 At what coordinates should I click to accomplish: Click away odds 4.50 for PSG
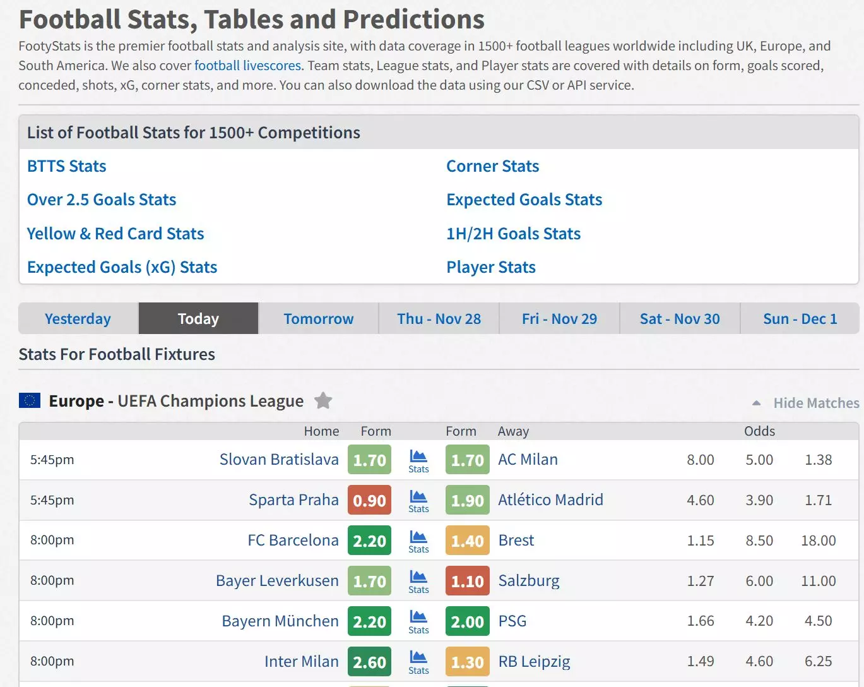tap(819, 622)
